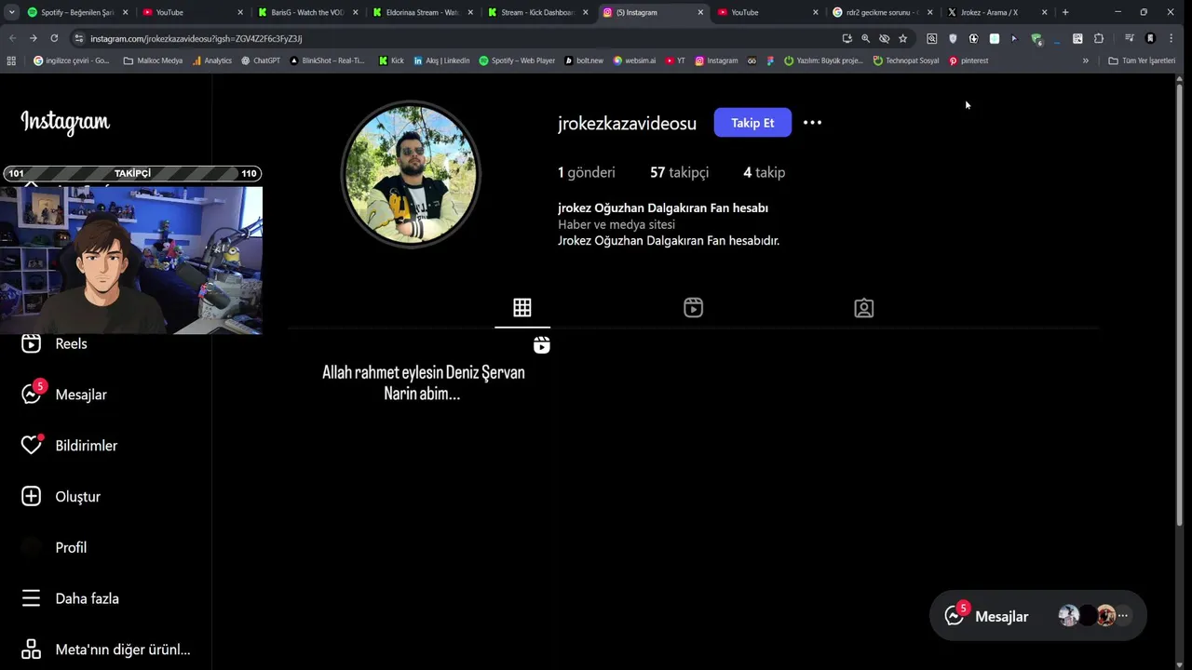
Task: Open the Daha fazla hamburger menu icon
Action: (32, 598)
